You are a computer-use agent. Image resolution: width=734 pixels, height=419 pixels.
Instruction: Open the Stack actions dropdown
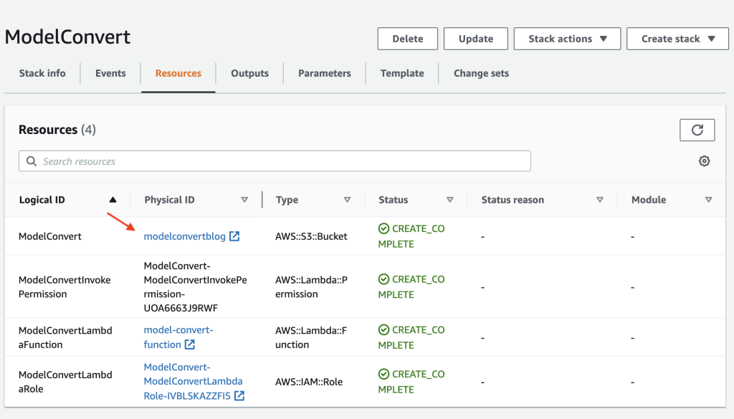coord(568,39)
